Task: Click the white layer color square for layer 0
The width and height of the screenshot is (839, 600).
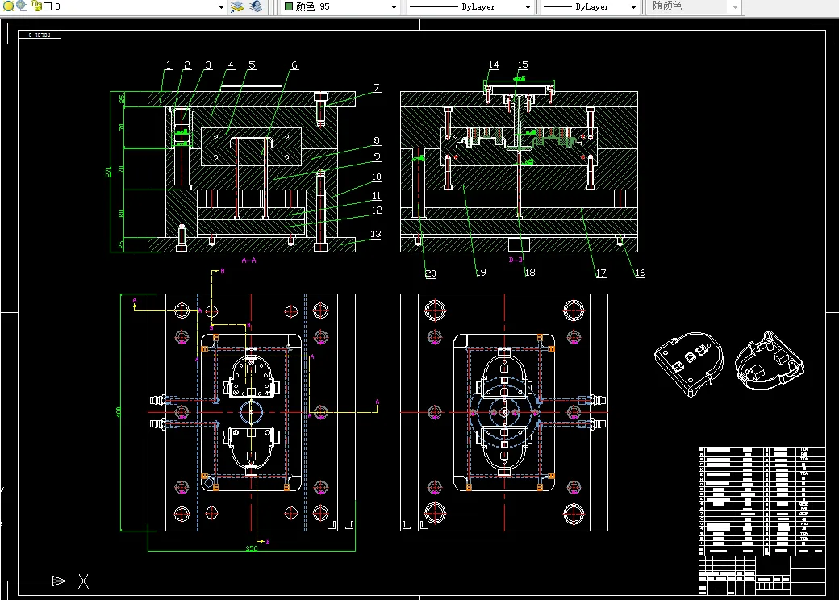Action: 48,6
